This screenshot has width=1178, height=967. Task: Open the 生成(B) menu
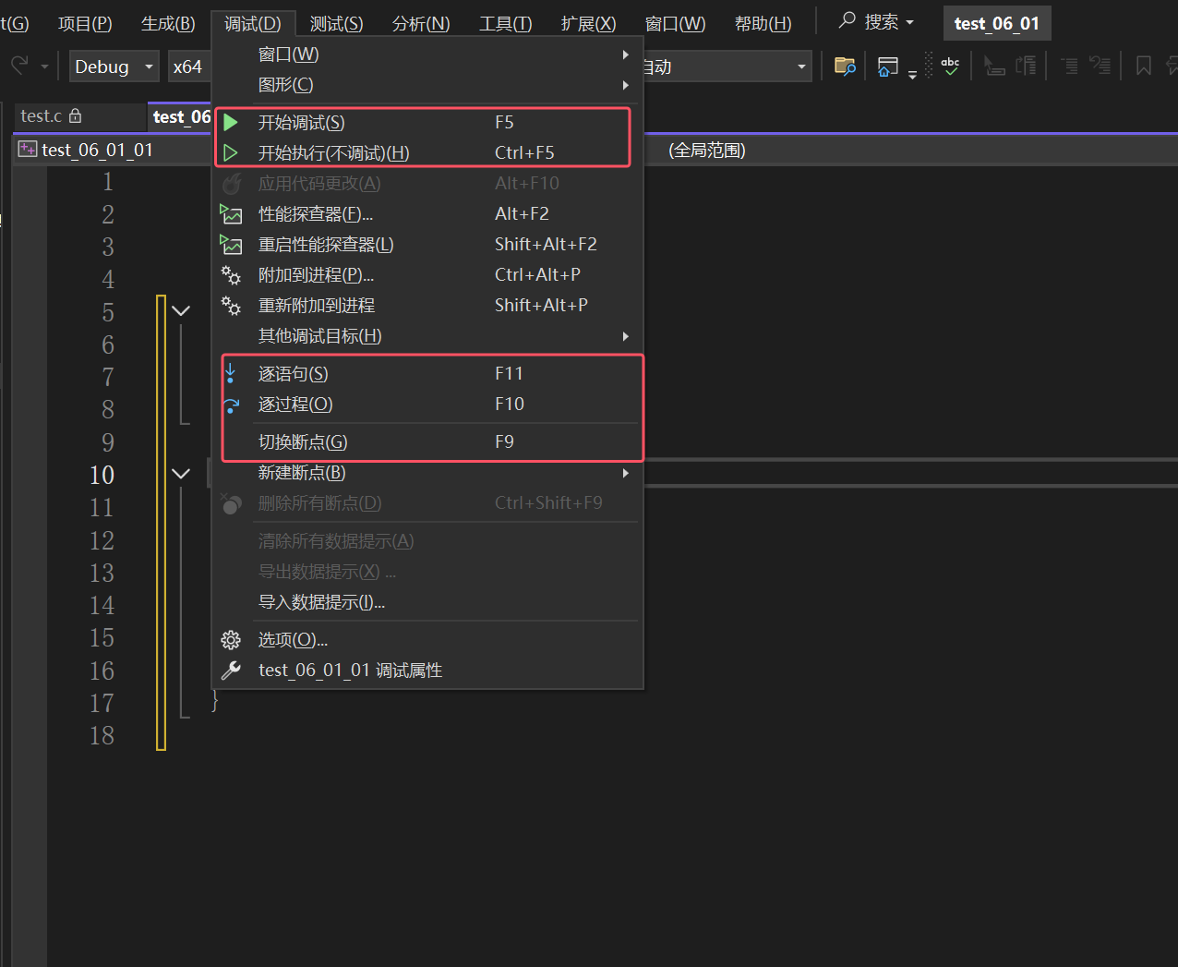168,23
